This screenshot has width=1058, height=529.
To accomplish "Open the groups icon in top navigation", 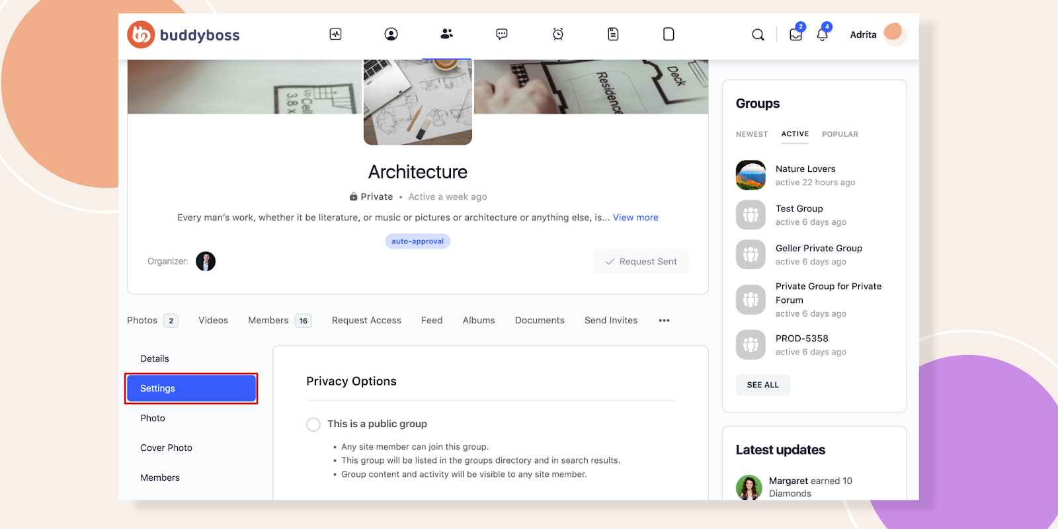I will [x=447, y=34].
